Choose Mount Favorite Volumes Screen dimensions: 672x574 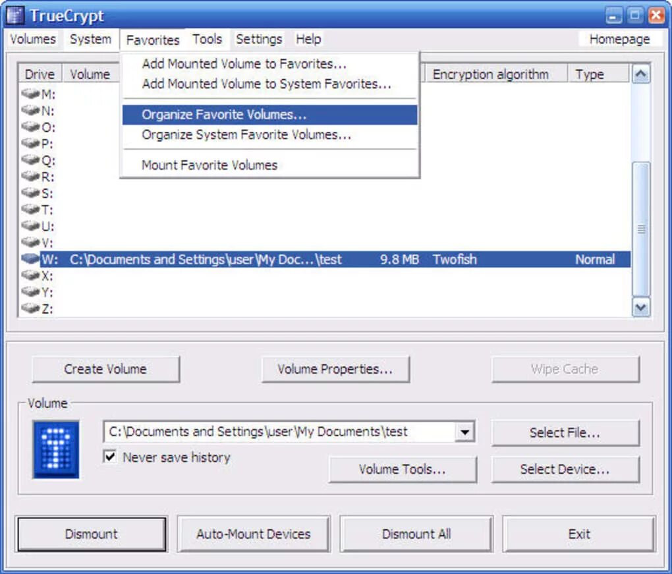coord(270,165)
